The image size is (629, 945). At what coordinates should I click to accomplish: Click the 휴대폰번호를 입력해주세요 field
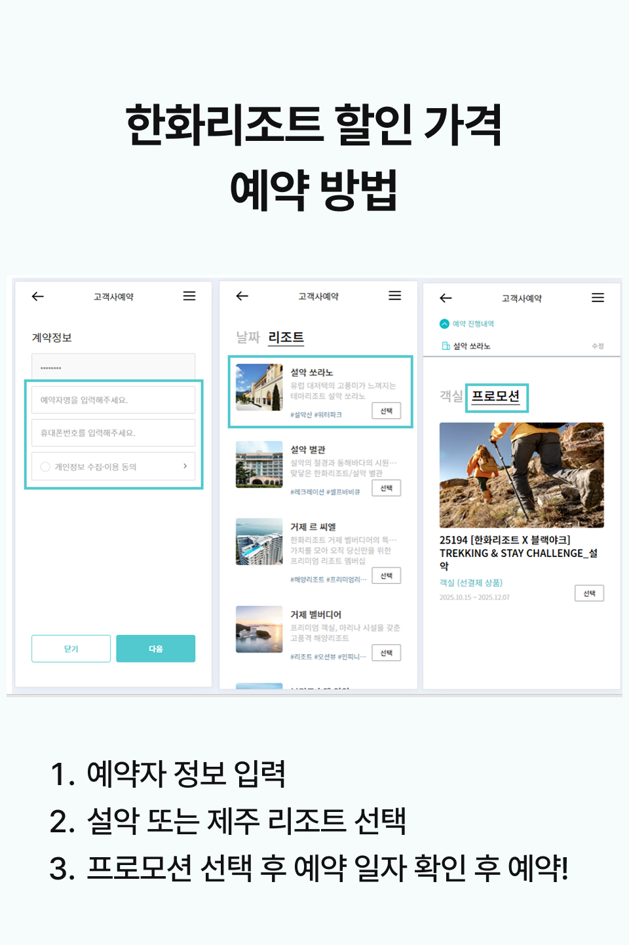point(113,433)
